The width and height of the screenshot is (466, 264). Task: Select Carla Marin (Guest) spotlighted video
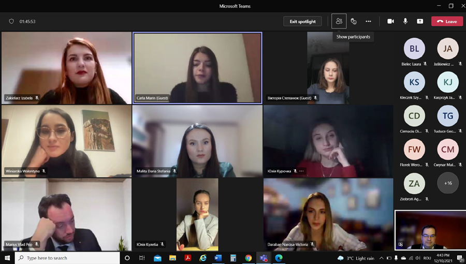pos(197,68)
